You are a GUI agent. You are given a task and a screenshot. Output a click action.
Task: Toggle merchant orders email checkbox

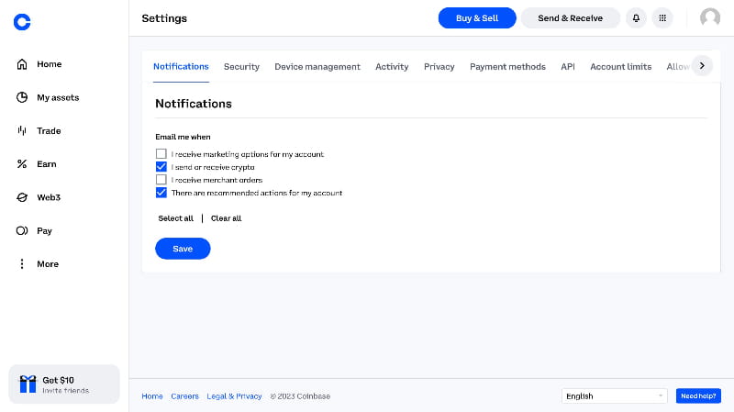(x=161, y=180)
